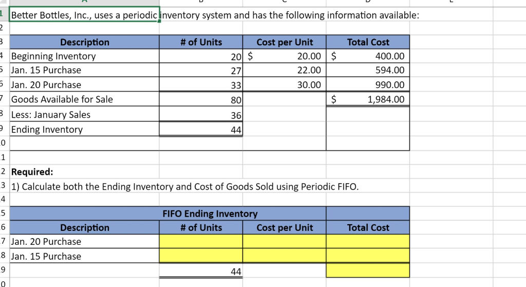This screenshot has height=287, width=526.
Task: Select total cost 400.00 cell
Action: point(368,56)
